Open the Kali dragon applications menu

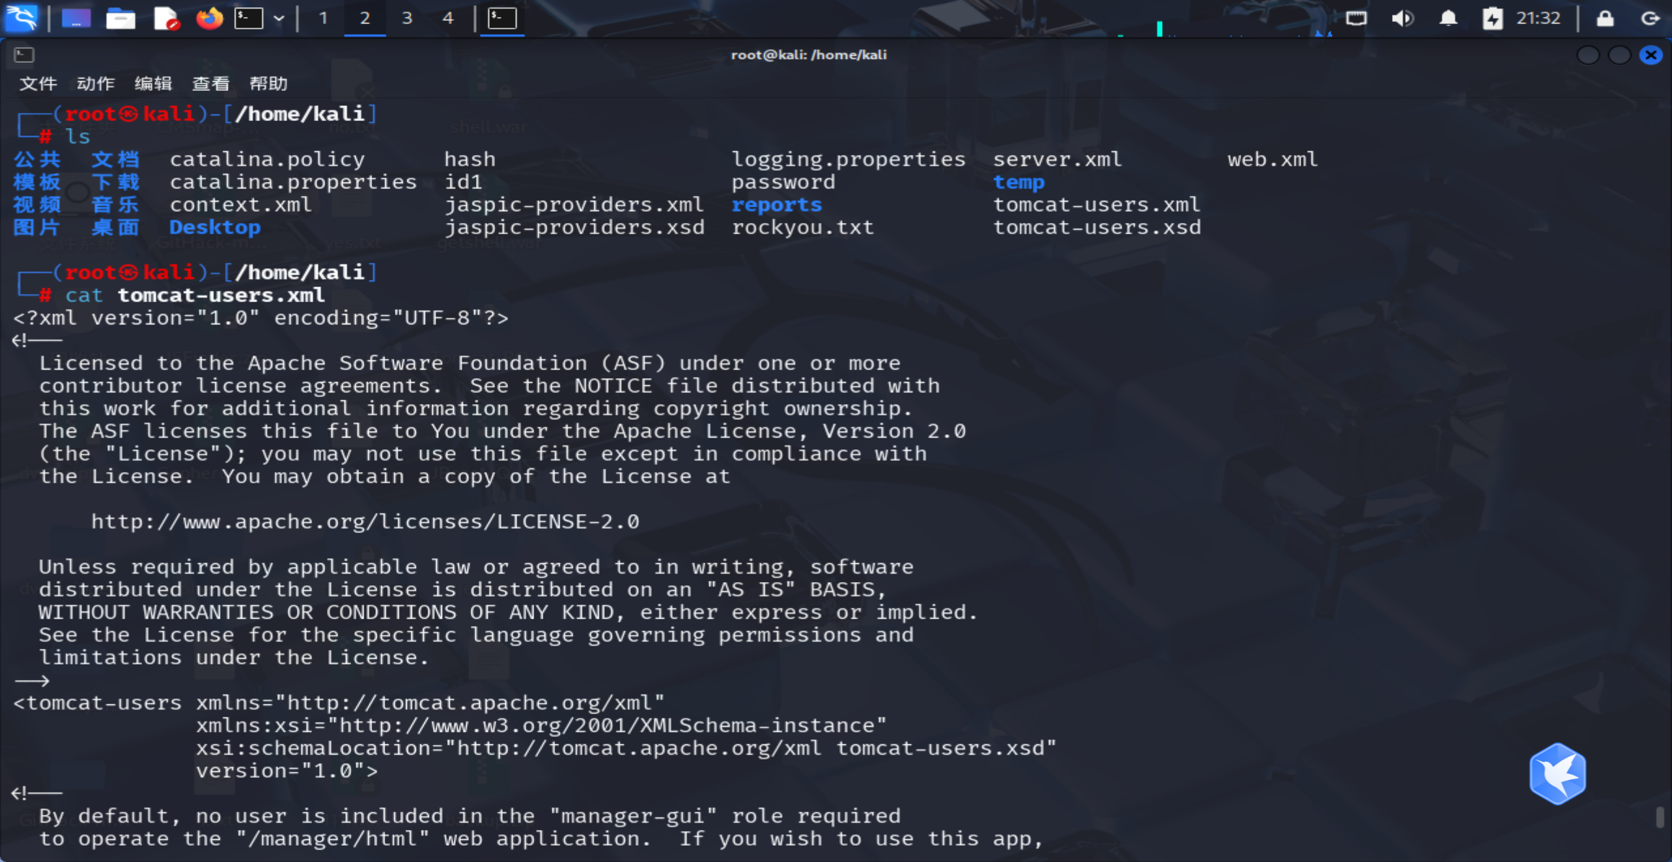(22, 18)
